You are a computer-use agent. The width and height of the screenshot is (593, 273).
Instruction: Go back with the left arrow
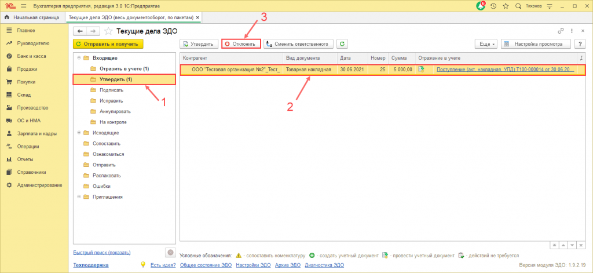[80, 31]
